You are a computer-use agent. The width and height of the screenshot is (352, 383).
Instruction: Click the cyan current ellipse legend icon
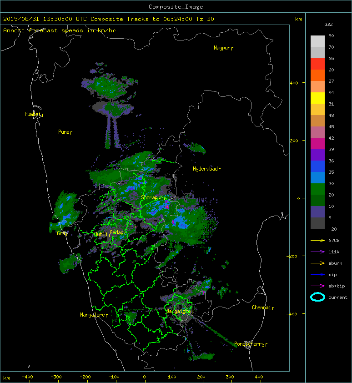[317, 297]
